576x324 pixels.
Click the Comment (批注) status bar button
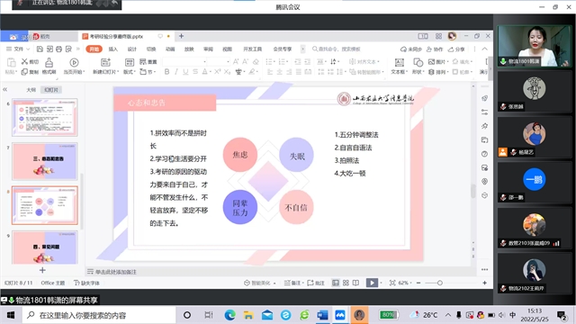click(x=316, y=283)
